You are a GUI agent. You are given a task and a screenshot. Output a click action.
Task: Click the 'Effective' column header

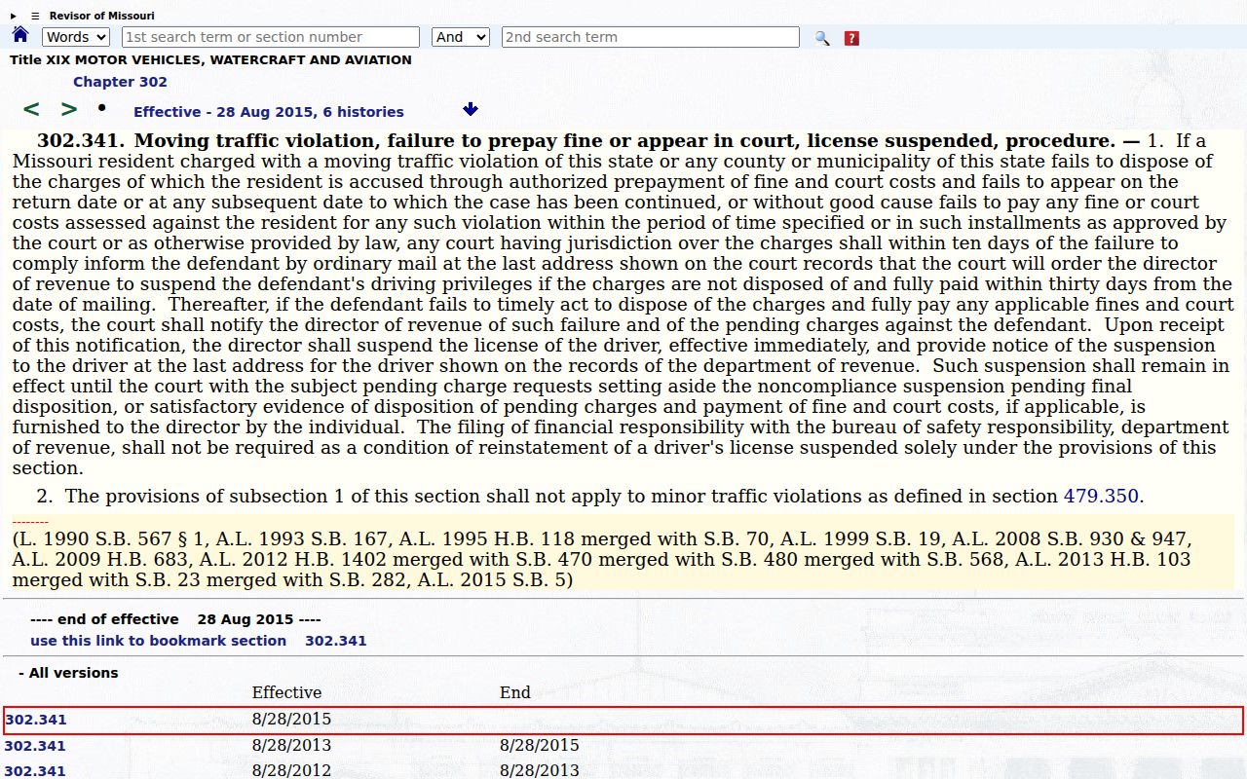click(286, 692)
